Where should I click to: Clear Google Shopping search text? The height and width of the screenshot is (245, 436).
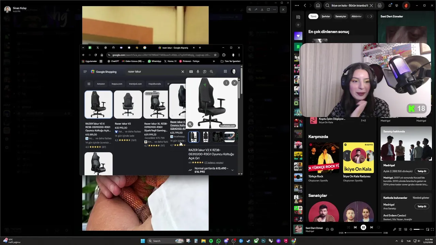tap(183, 71)
